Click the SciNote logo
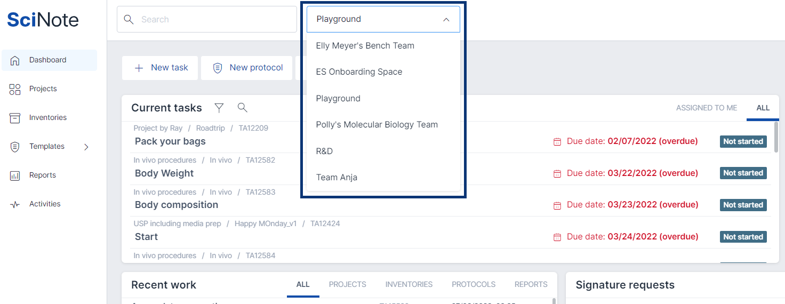785x304 pixels. click(x=43, y=20)
